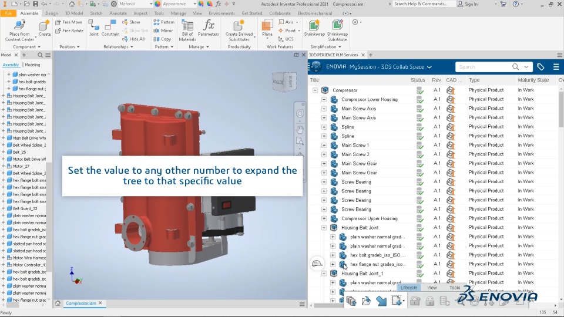This screenshot has width=564, height=317.
Task: Open the Lifecycle tab
Action: click(x=409, y=288)
